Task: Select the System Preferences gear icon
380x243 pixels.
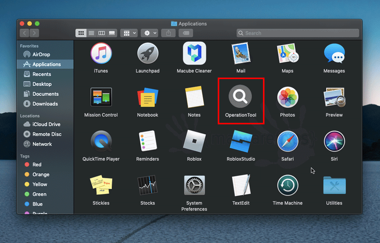Action: coord(194,185)
